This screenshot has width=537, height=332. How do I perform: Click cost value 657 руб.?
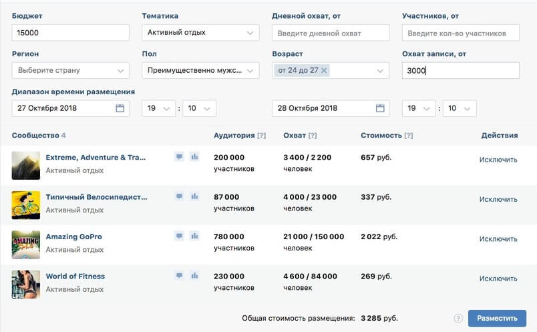(376, 158)
